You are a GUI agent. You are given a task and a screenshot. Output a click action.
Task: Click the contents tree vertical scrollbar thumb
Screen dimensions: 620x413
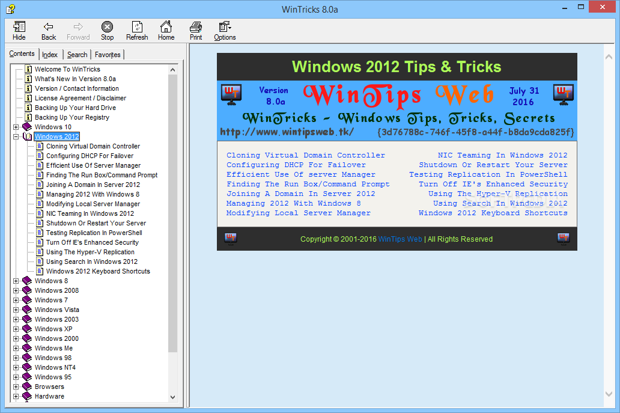coord(172,213)
